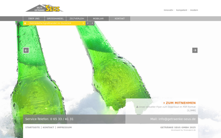The height and width of the screenshot is (138, 221).
Task: Open the GROSSHANDEL menu item
Action: [55, 19]
